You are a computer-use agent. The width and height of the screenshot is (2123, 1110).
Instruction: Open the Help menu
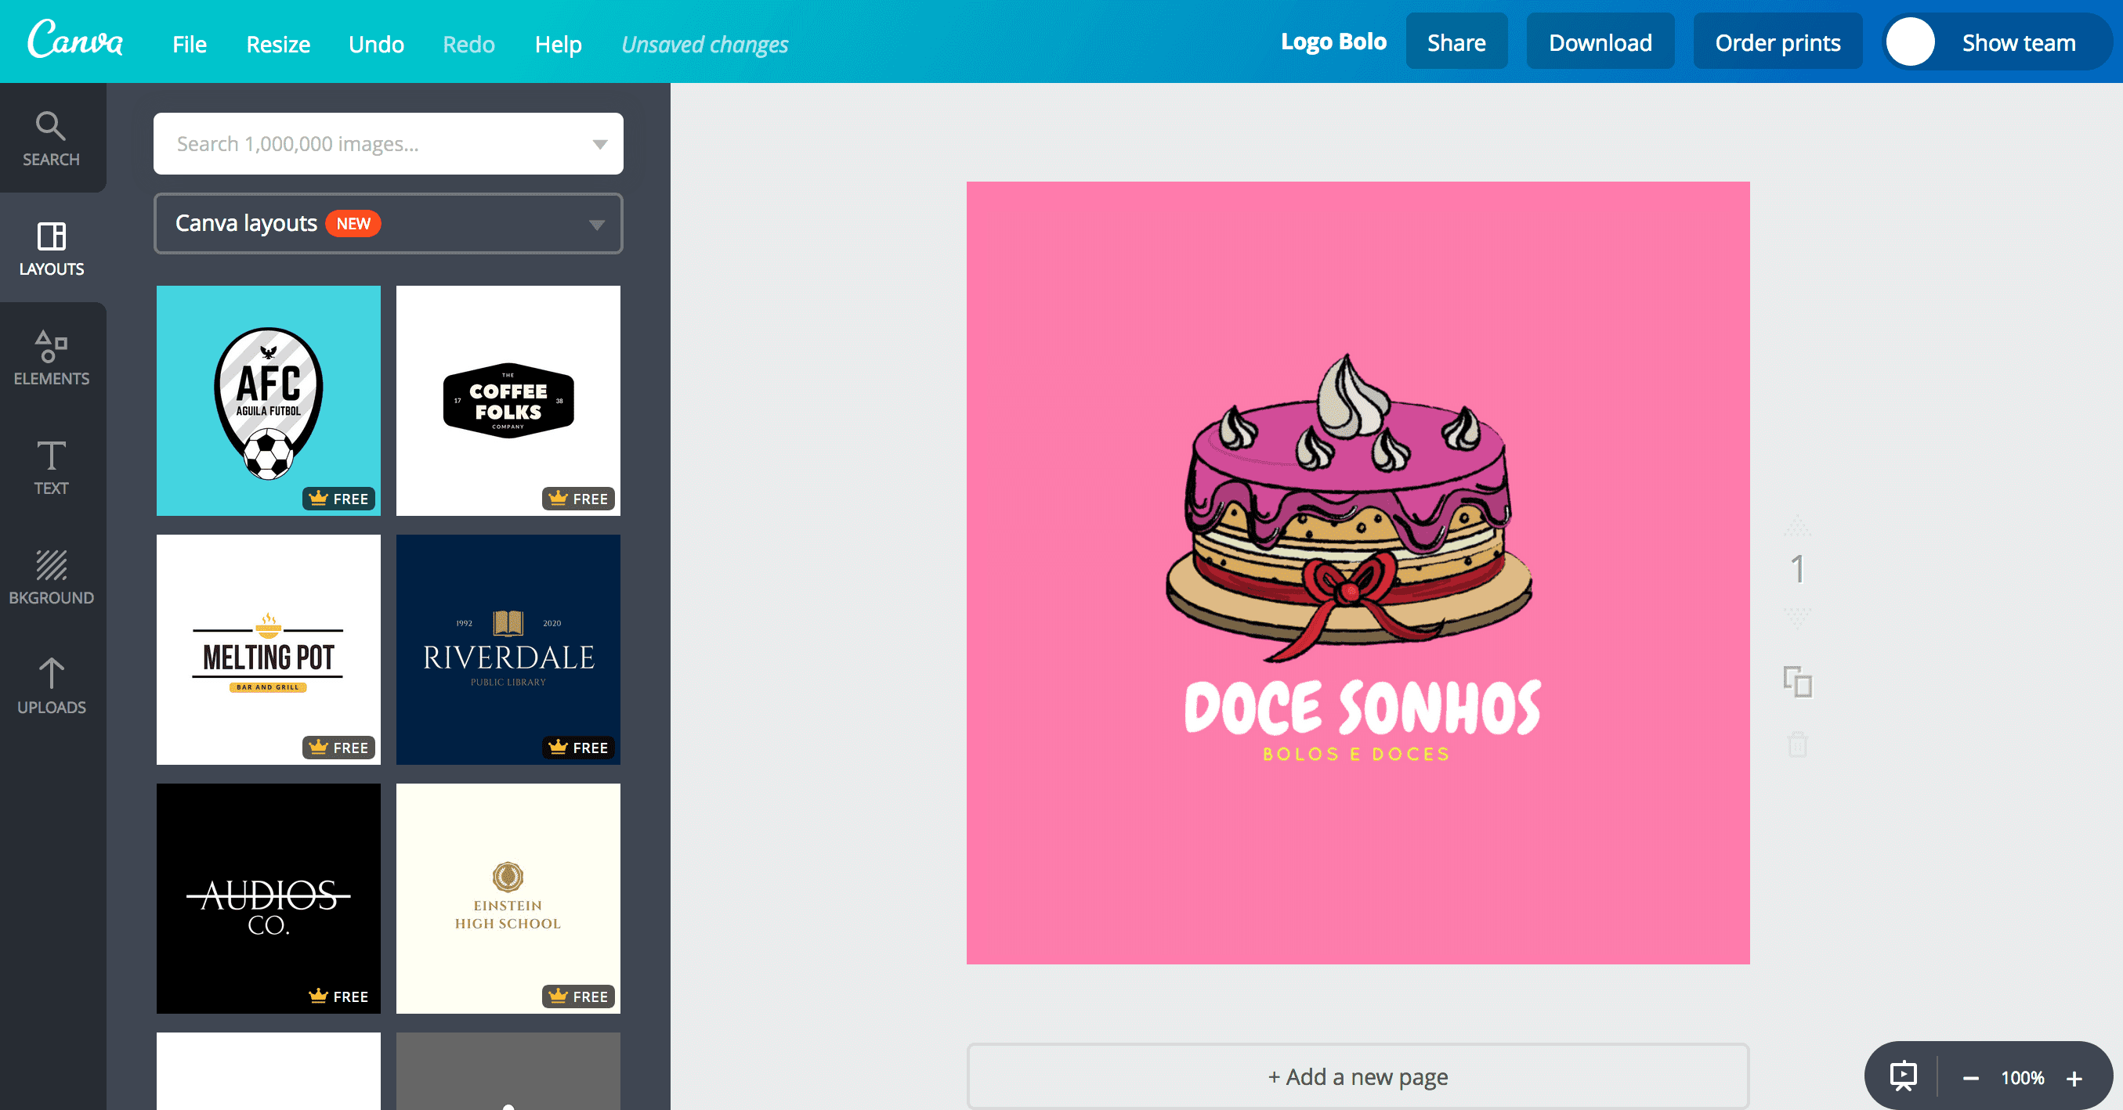pyautogui.click(x=558, y=44)
